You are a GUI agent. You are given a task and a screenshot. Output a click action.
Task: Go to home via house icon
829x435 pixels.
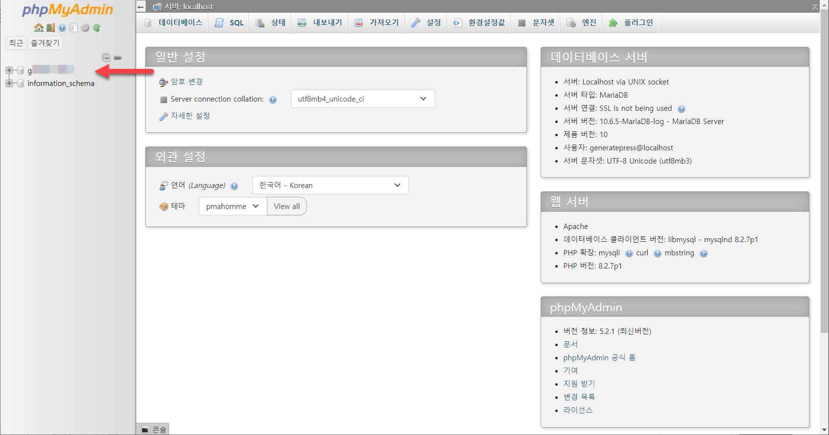tap(39, 28)
